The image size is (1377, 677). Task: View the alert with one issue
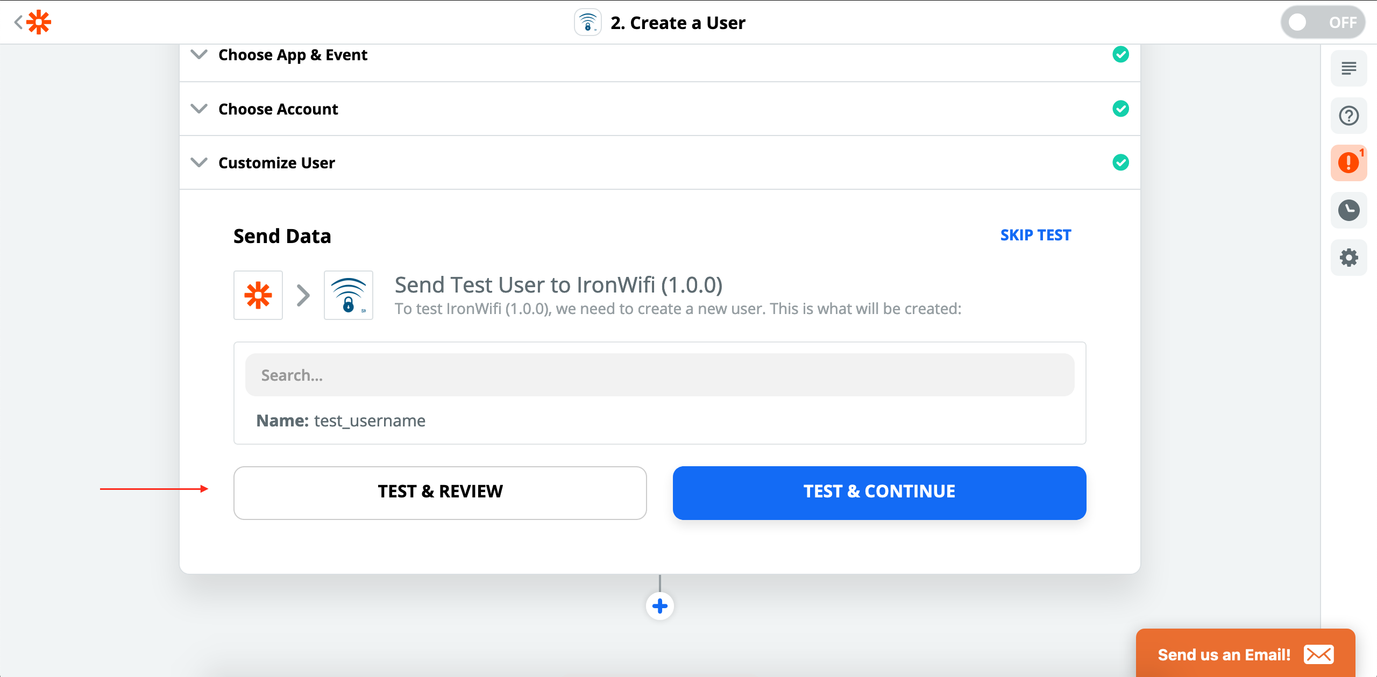click(1349, 162)
